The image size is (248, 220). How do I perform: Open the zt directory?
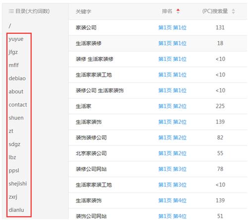click(x=11, y=131)
